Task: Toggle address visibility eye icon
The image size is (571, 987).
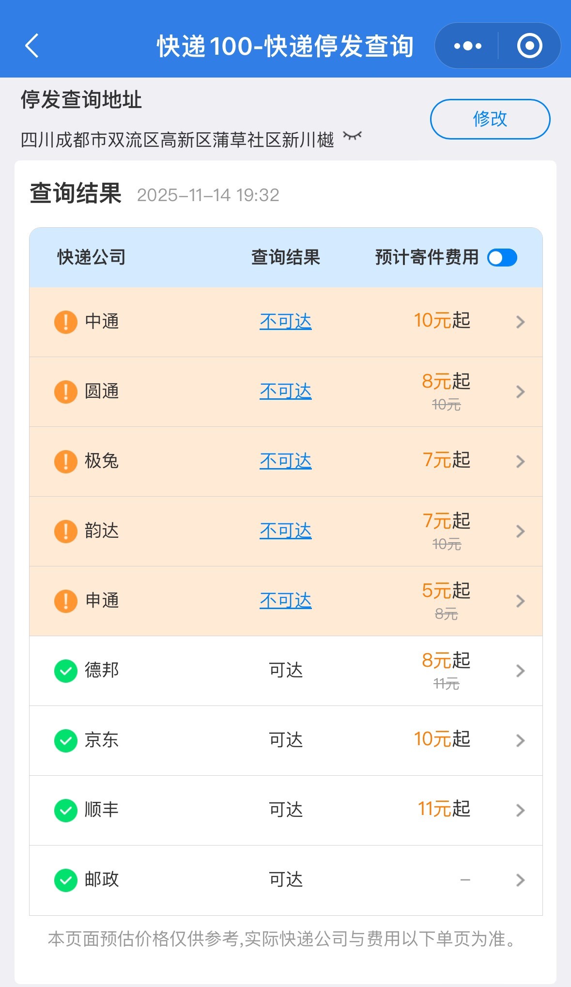Action: coord(352,136)
